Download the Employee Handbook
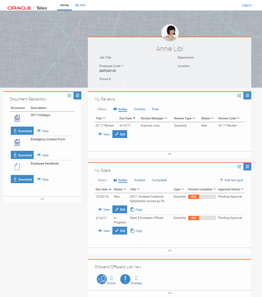 coord(22,179)
